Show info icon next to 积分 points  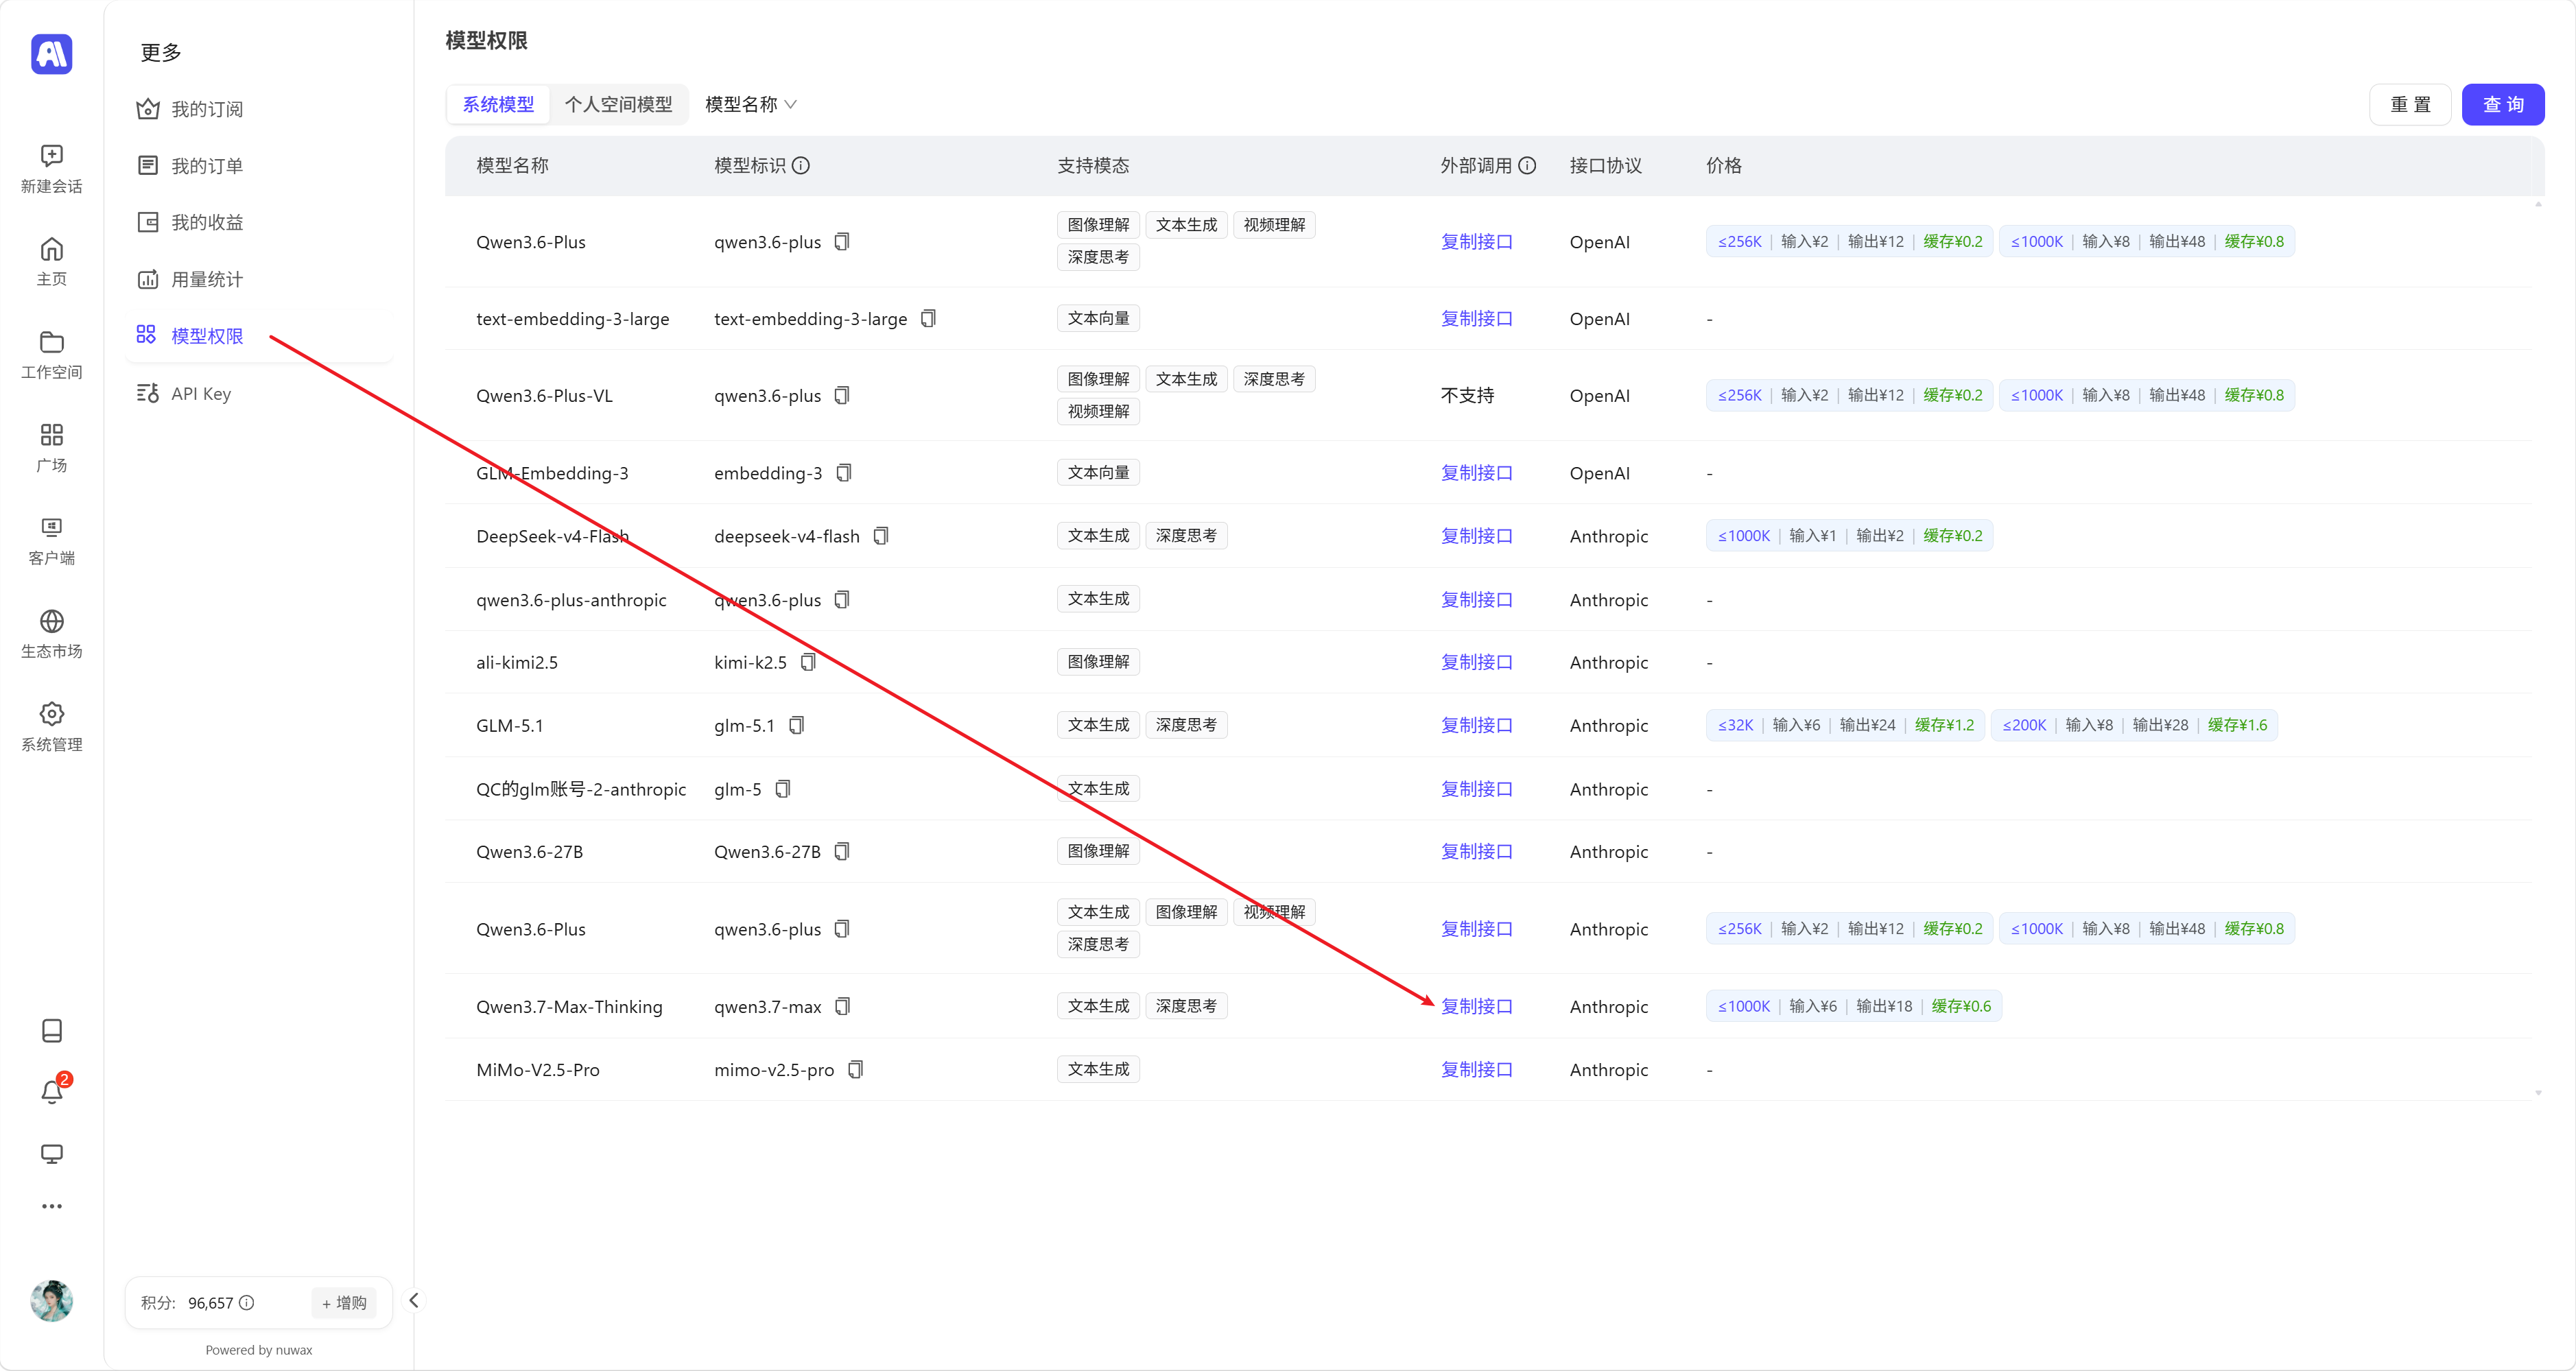click(x=247, y=1302)
